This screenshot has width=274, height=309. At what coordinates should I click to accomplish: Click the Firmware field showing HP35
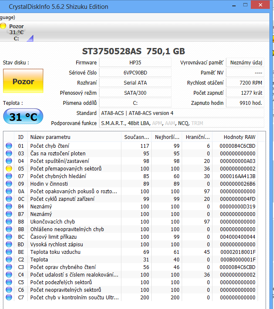click(x=135, y=62)
